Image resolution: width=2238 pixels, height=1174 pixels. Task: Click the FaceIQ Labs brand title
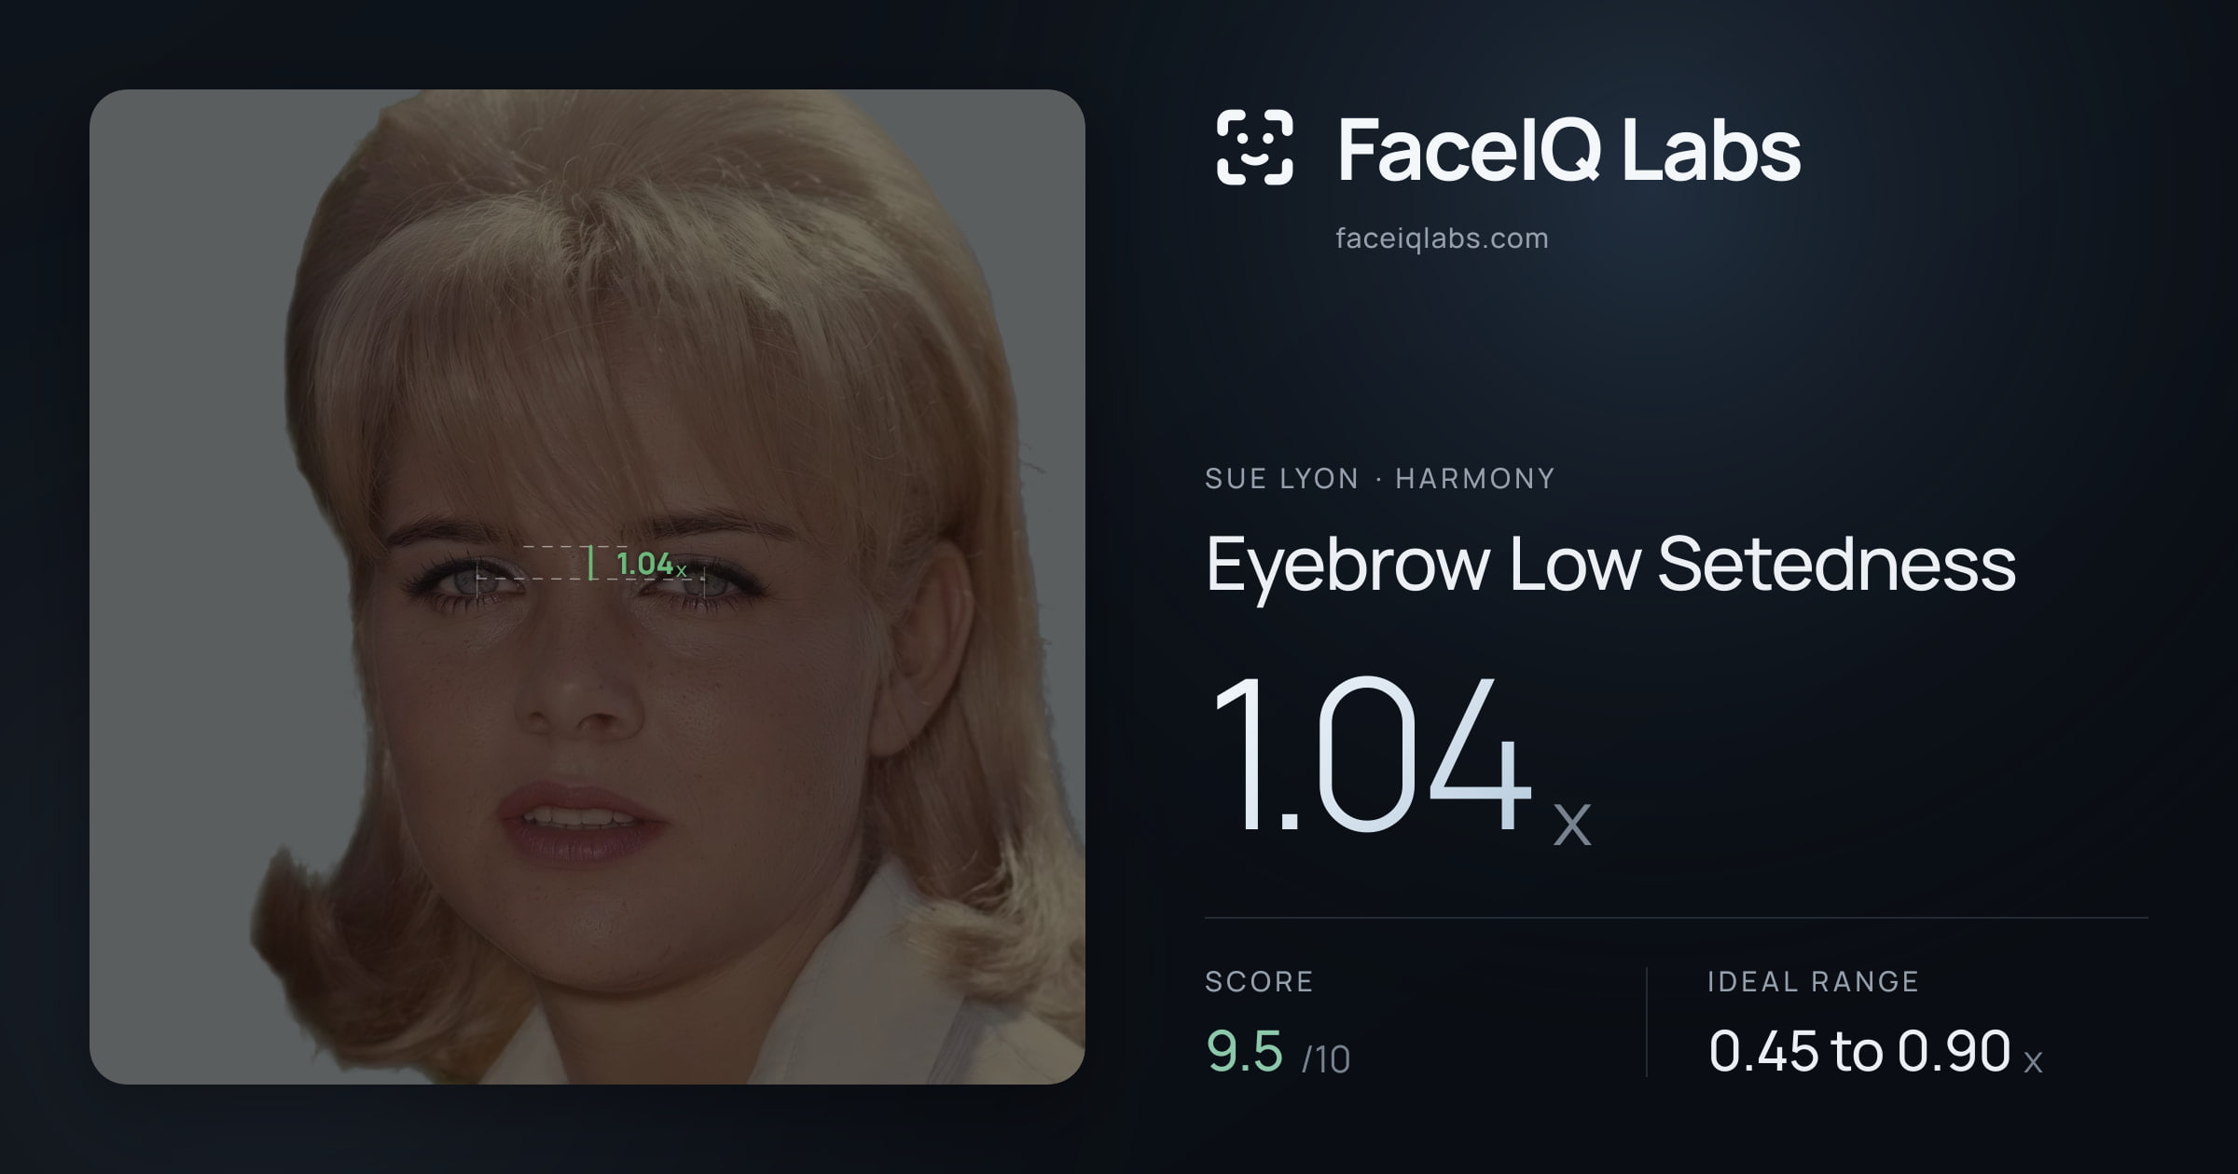click(1568, 149)
